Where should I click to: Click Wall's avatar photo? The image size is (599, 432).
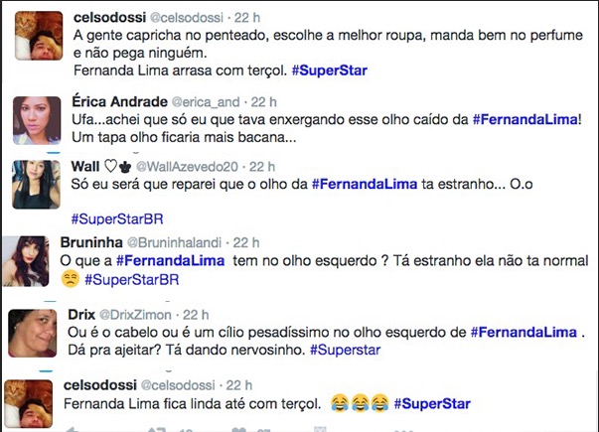pos(37,184)
